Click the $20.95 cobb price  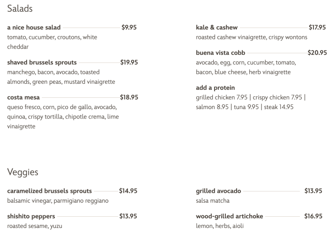click(317, 53)
